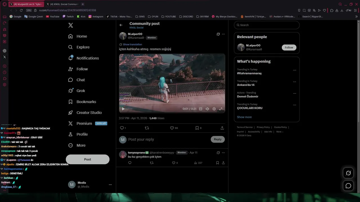This screenshot has height=202, width=360.
Task: Open options for Demet Özdemir trend
Action: pyautogui.click(x=294, y=93)
